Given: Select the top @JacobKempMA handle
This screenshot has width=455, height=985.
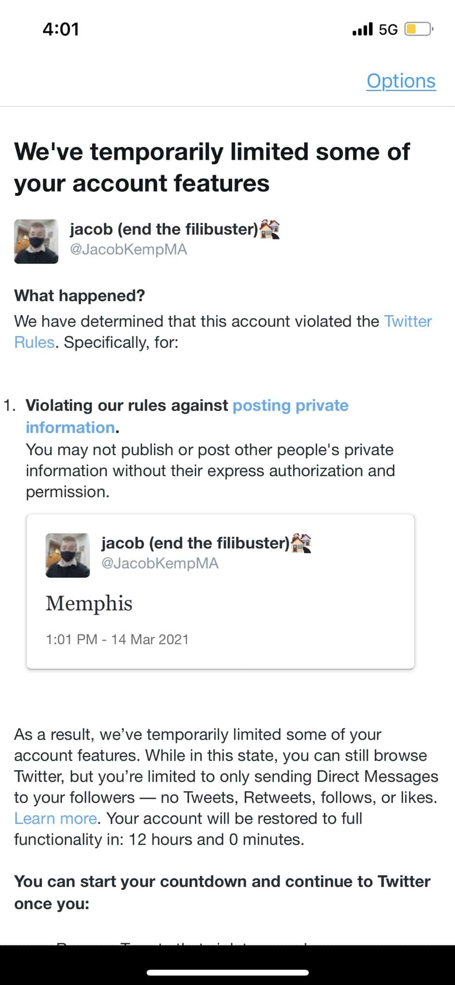Looking at the screenshot, I should click(x=128, y=250).
